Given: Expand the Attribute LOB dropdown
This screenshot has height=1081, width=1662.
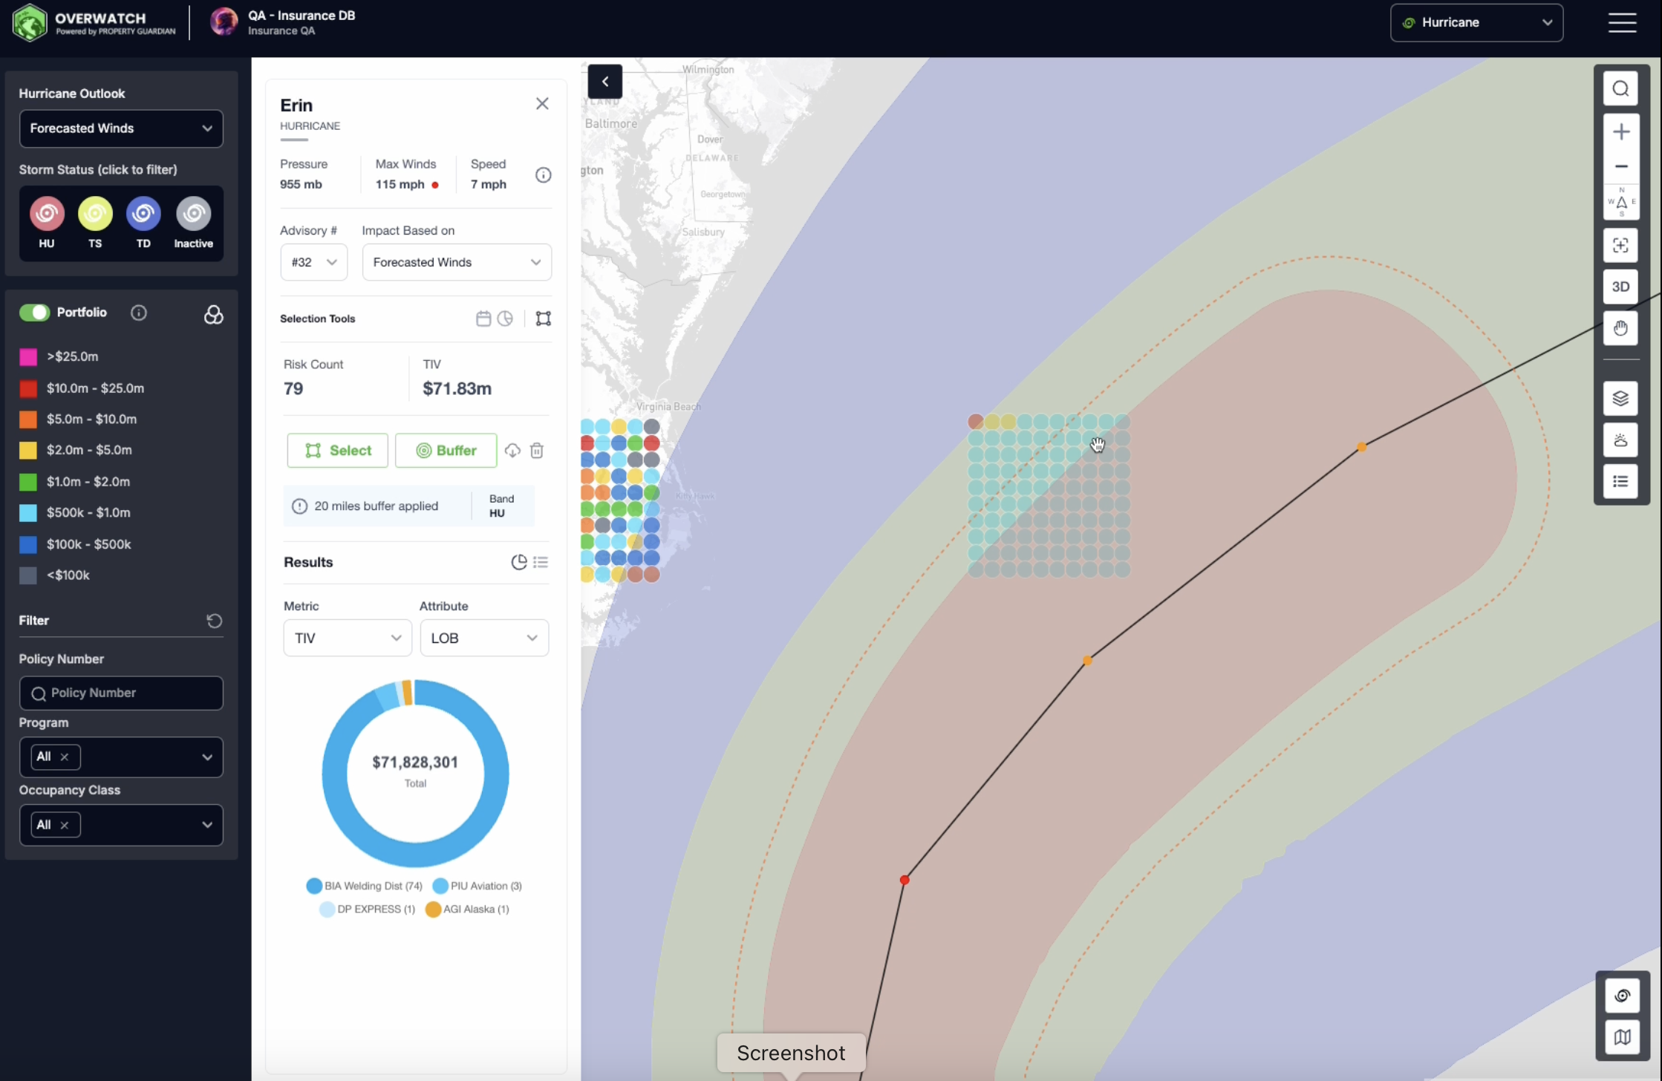Looking at the screenshot, I should pyautogui.click(x=484, y=638).
